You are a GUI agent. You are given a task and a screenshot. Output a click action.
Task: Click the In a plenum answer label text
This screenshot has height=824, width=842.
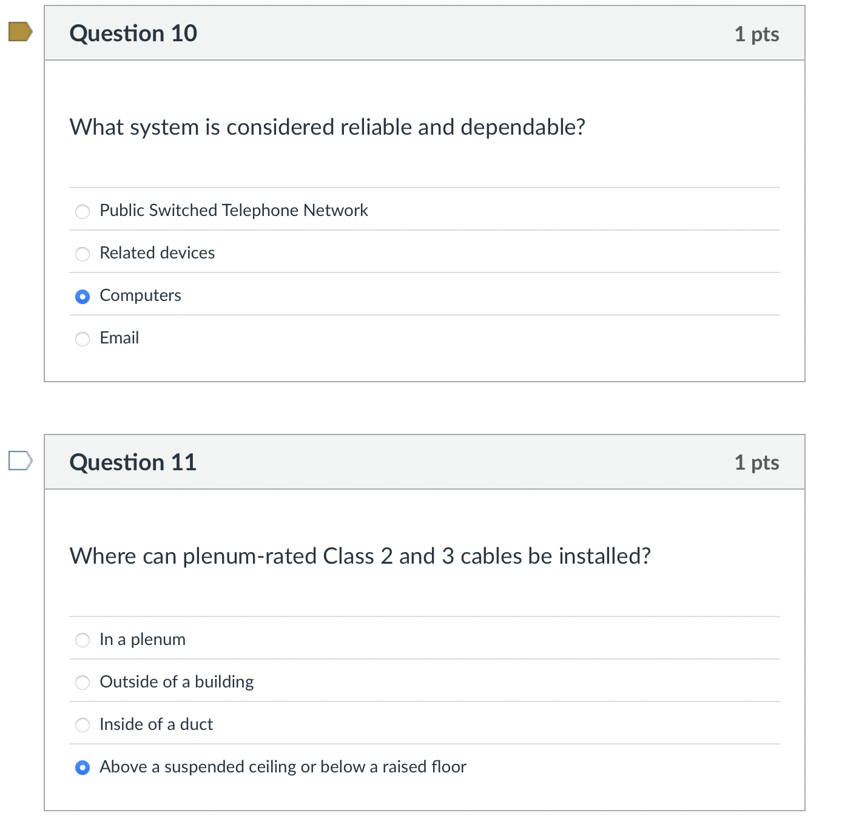143,639
